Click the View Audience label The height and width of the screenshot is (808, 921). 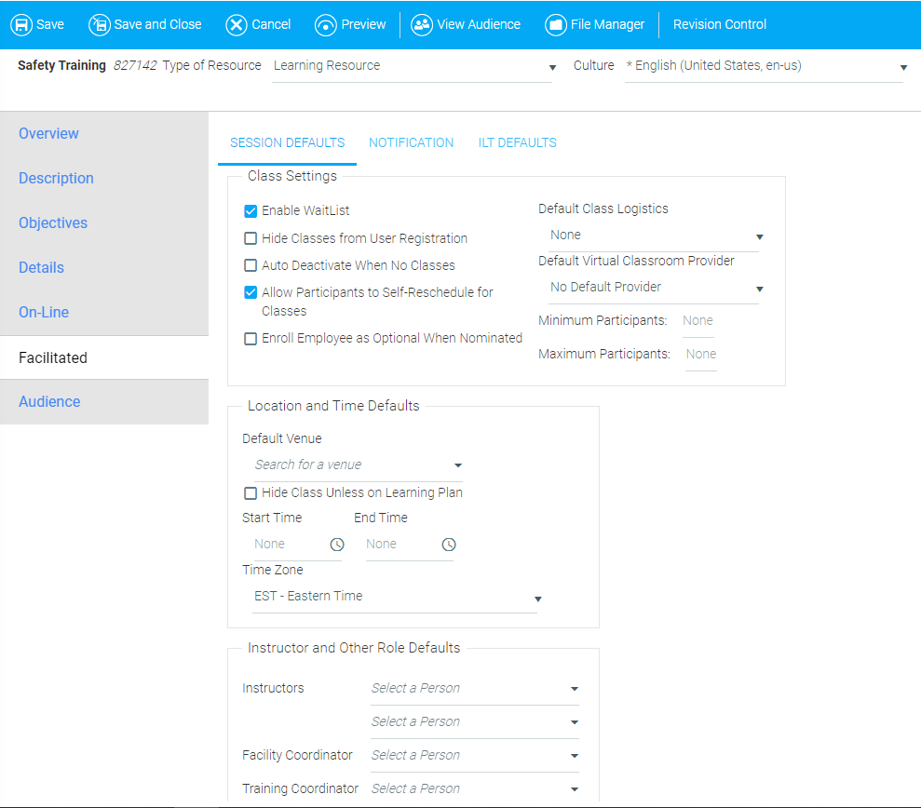[x=479, y=24]
